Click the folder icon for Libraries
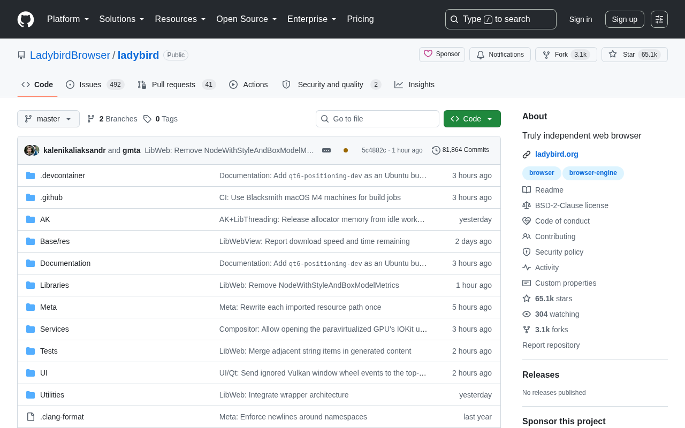 tap(31, 285)
